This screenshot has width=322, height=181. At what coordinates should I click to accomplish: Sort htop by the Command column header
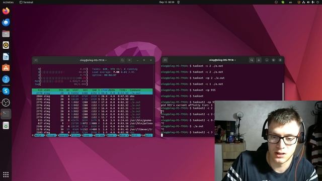click(135, 90)
